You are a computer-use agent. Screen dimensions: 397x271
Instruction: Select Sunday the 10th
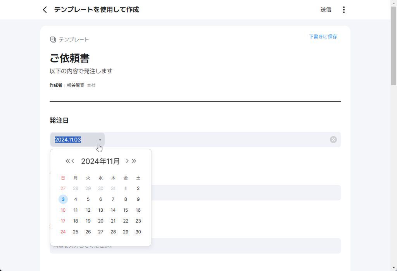tap(63, 210)
